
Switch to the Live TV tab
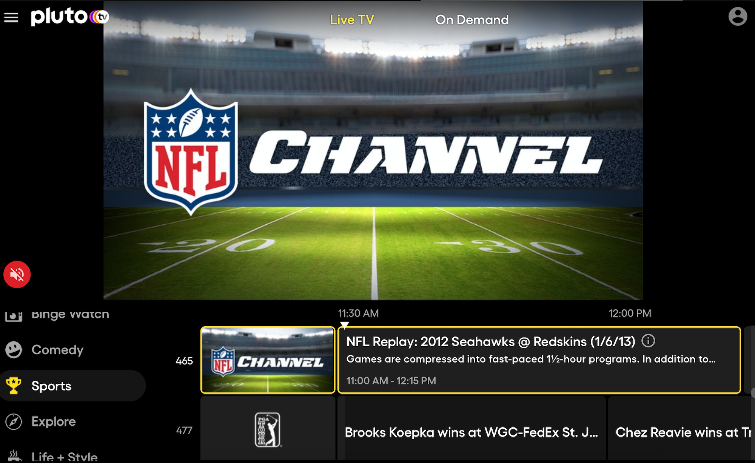pos(353,19)
